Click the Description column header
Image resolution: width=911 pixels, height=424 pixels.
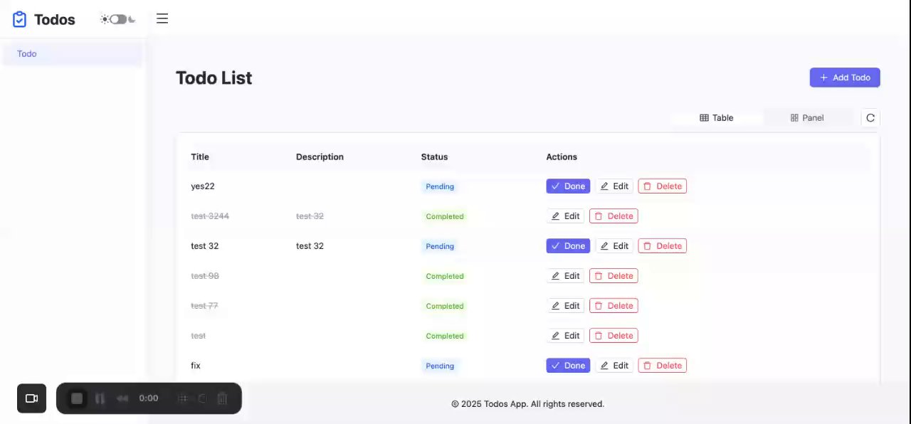[320, 157]
